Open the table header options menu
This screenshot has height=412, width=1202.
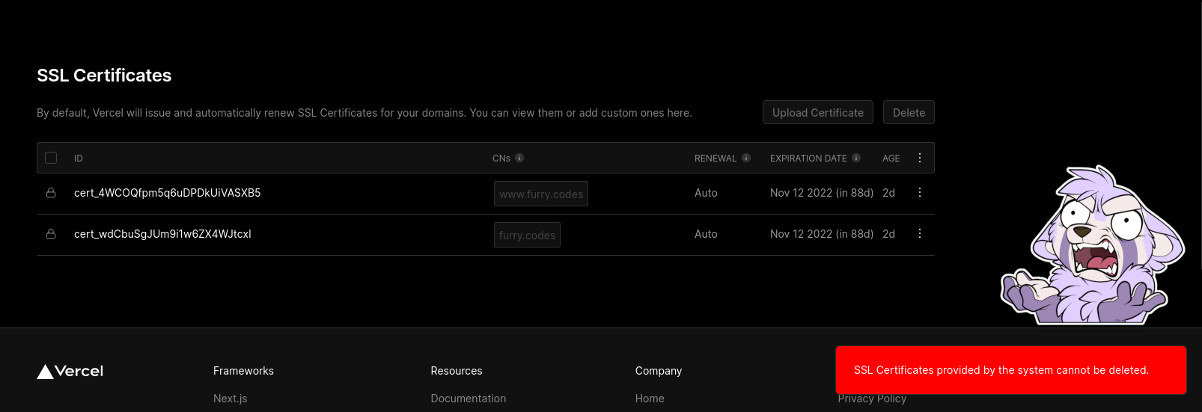coord(920,158)
